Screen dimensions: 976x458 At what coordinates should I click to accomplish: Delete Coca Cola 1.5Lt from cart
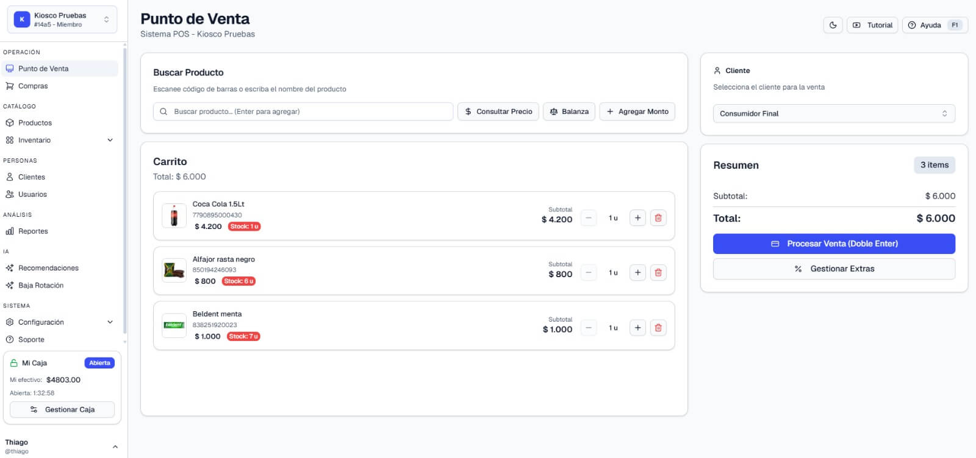pos(658,218)
